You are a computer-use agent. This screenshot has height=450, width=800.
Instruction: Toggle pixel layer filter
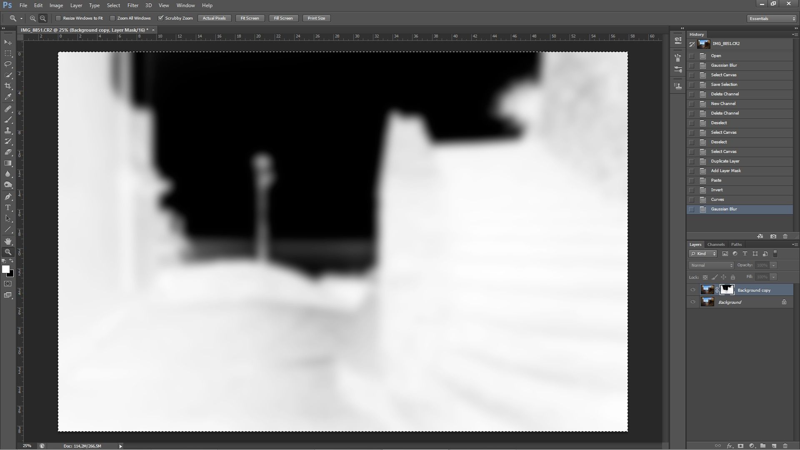pos(725,253)
